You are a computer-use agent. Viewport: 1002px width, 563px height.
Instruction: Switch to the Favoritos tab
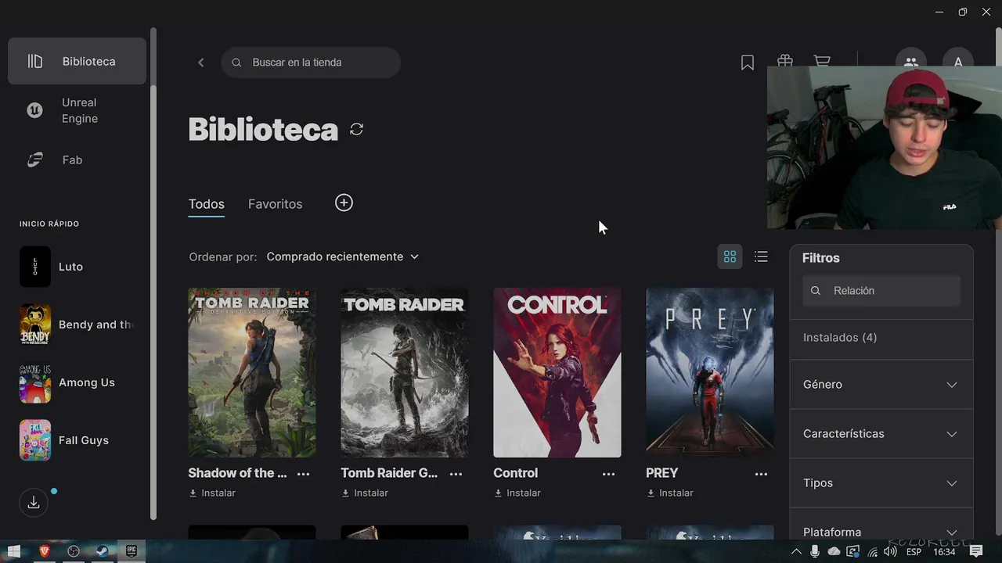click(x=275, y=204)
